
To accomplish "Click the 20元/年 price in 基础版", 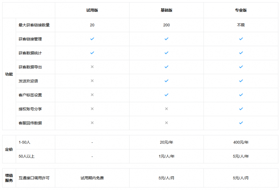I will tap(167, 142).
